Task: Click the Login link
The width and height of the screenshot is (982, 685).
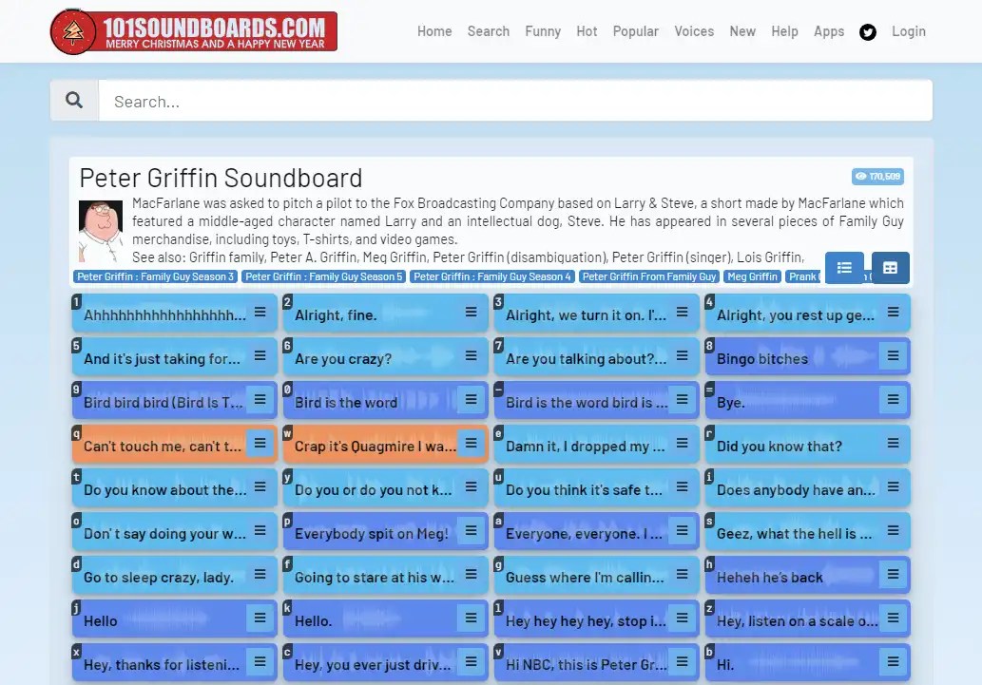Action: 909,31
